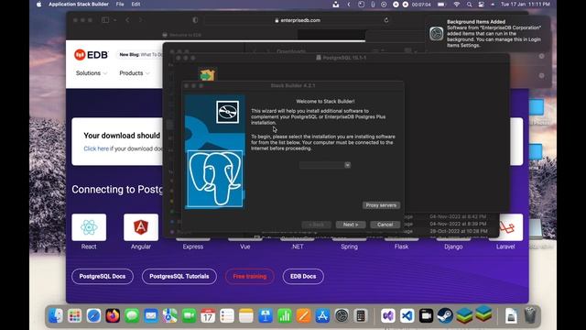Click Cancel in the Stack Builder wizard
This screenshot has height=330, width=586.
pyautogui.click(x=385, y=225)
